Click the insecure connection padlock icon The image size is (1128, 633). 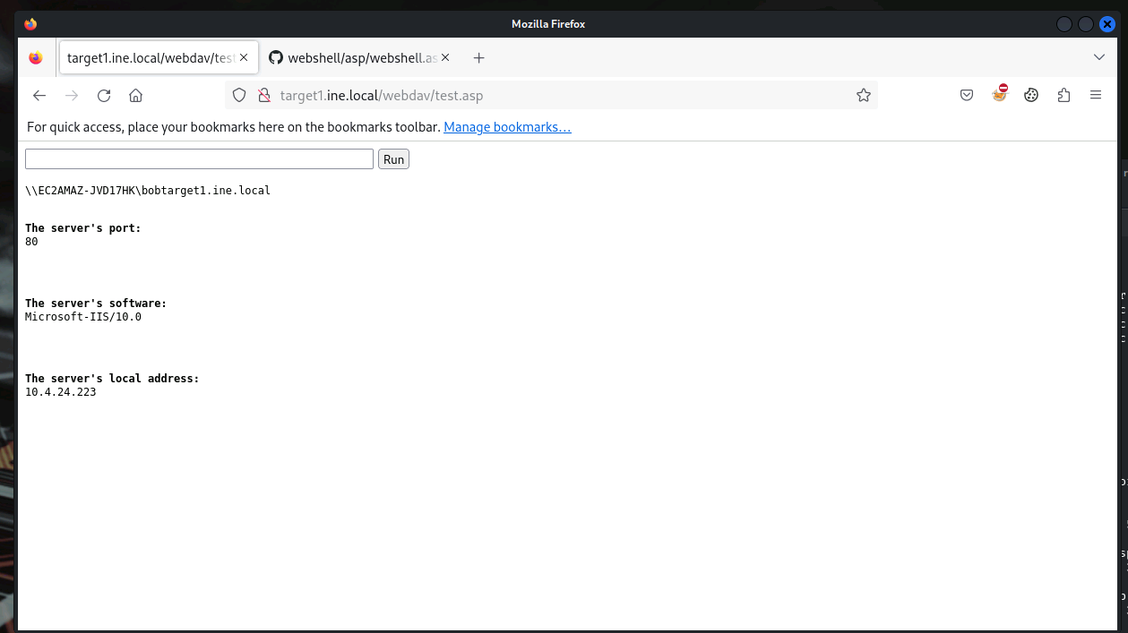tap(263, 96)
